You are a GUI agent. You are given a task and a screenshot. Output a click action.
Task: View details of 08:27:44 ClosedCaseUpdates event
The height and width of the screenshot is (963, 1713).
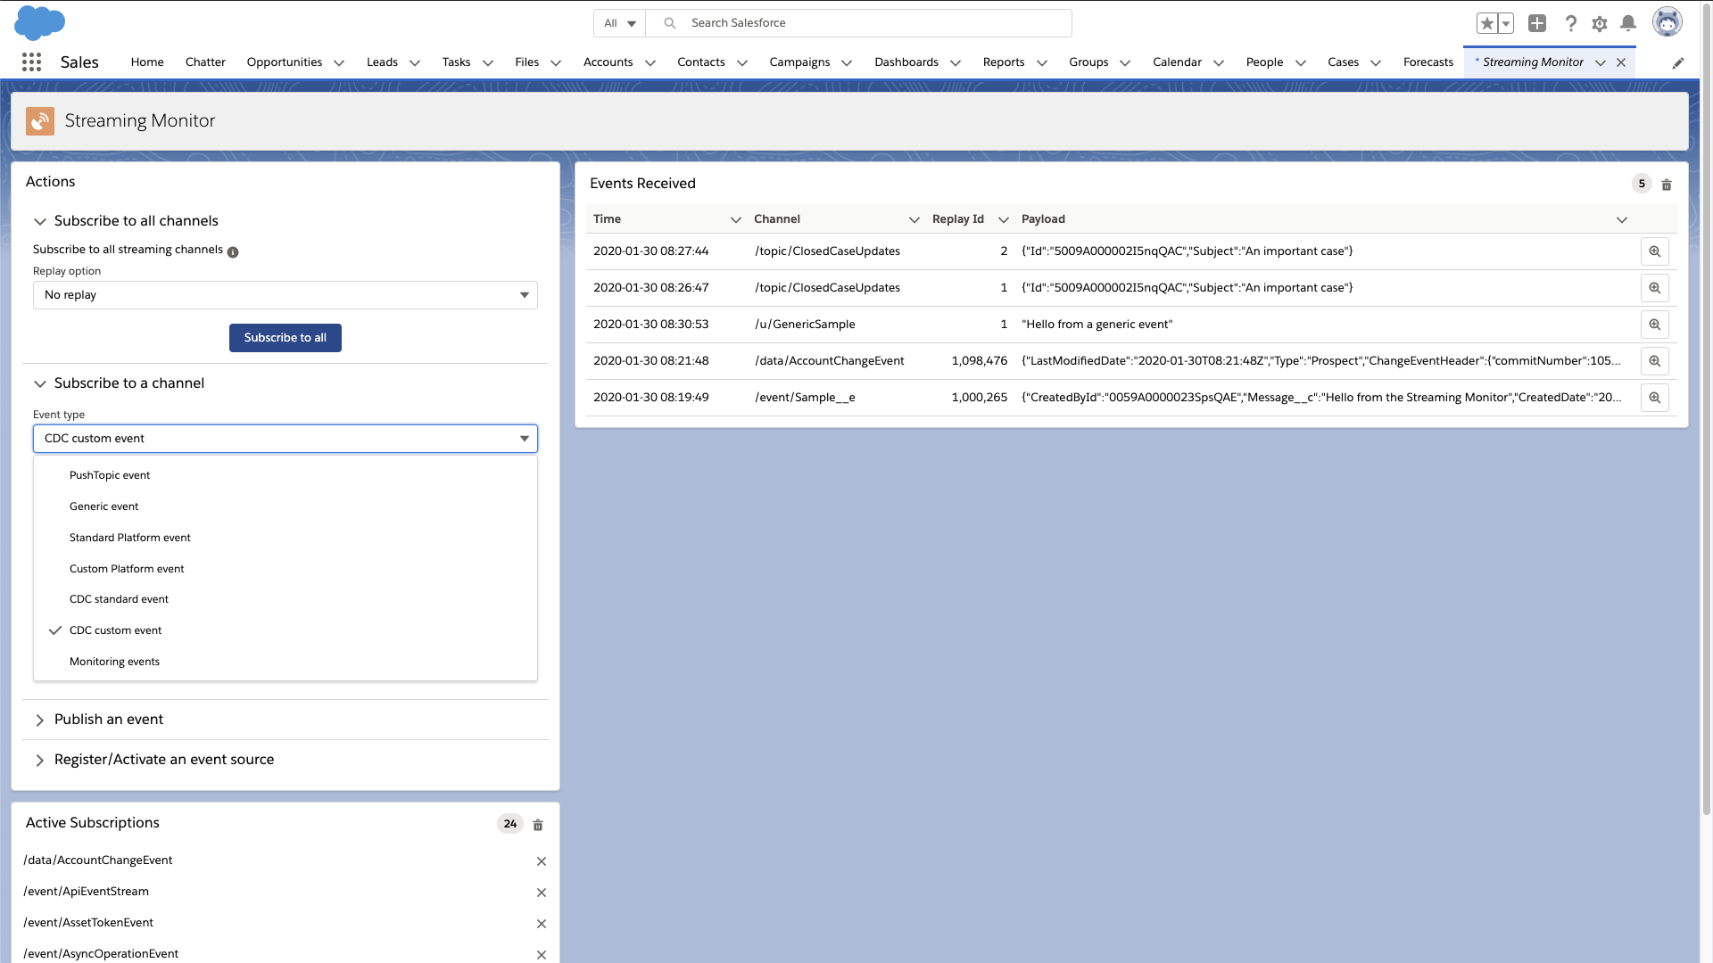click(1655, 251)
